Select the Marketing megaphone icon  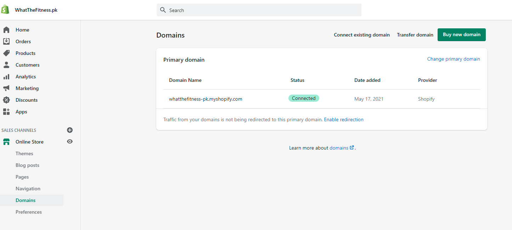pos(6,88)
